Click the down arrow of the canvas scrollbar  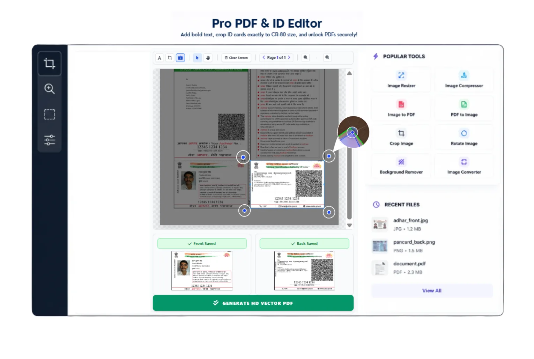pyautogui.click(x=349, y=226)
